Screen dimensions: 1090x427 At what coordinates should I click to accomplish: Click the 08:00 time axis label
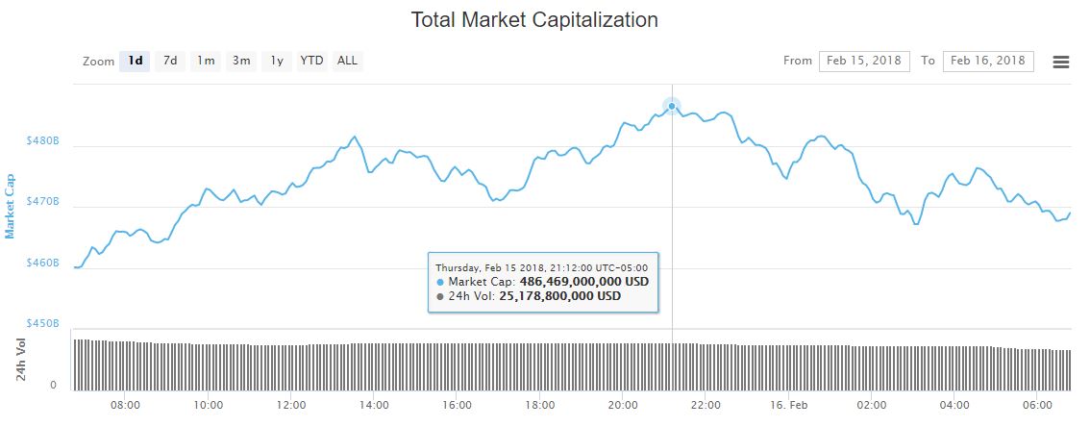[x=125, y=405]
